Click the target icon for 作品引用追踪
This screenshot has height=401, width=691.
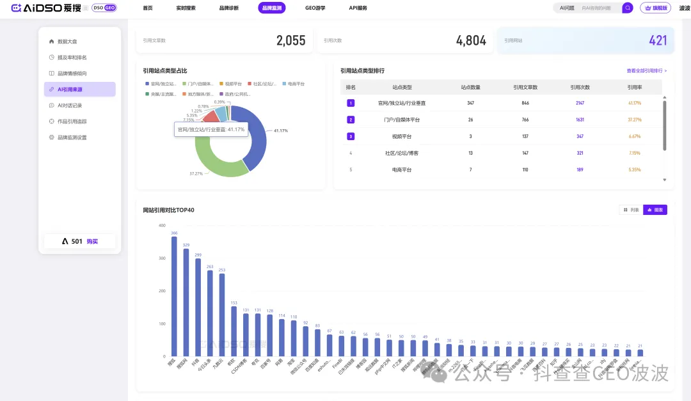coord(51,122)
